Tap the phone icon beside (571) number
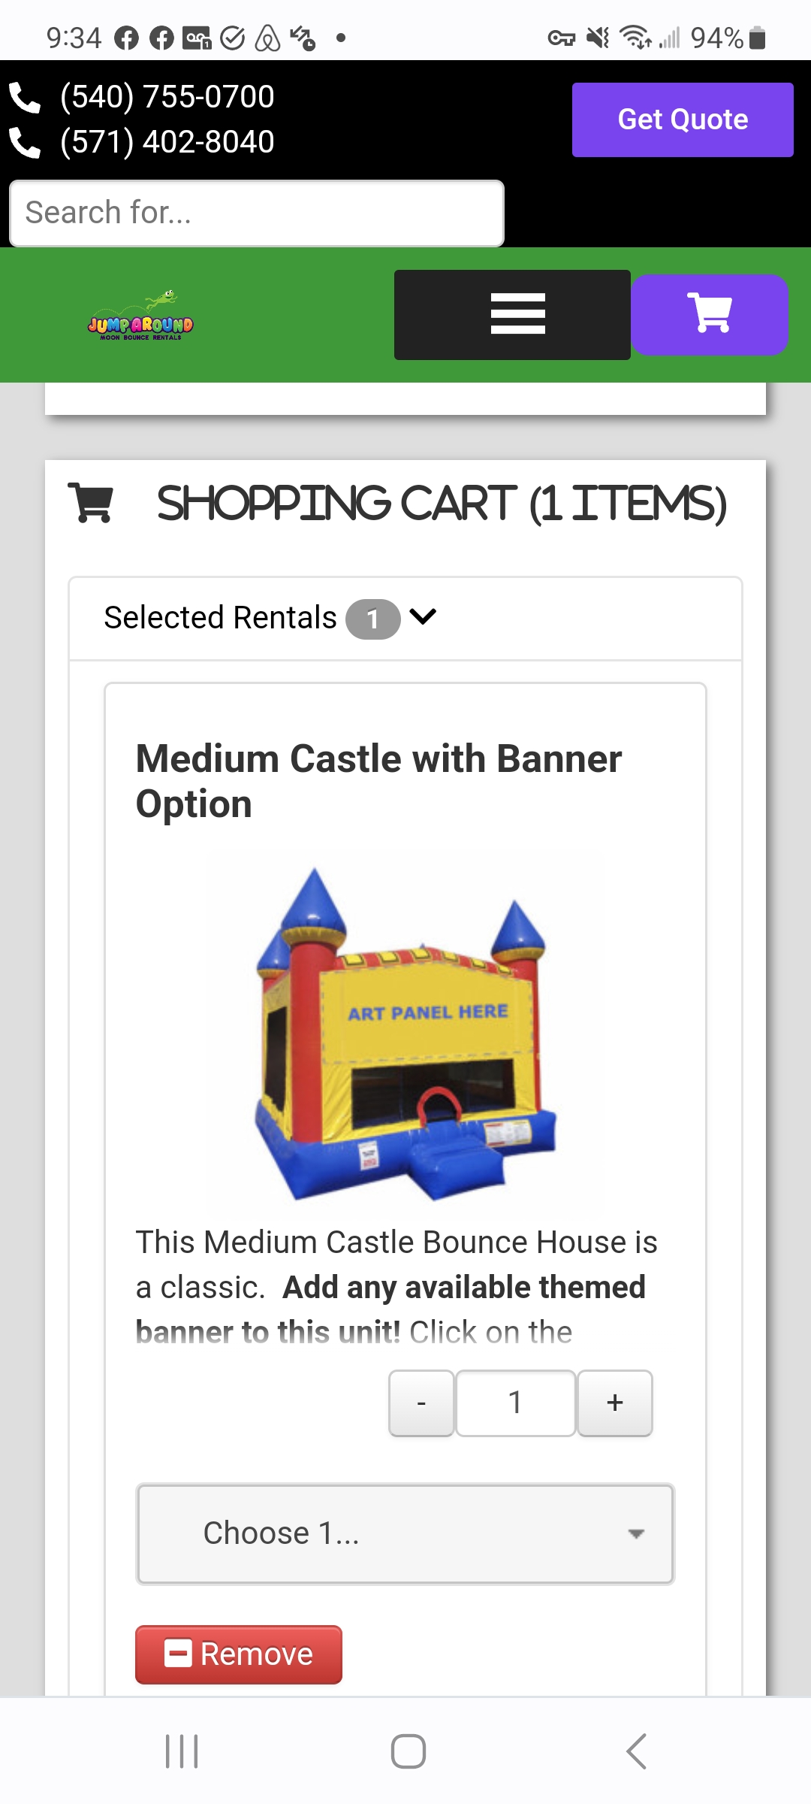 [25, 143]
